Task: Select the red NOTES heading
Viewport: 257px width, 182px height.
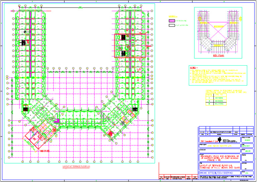Action: (x=194, y=68)
